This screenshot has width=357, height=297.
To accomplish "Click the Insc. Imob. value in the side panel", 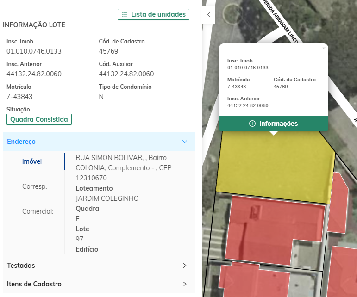I will coord(34,51).
